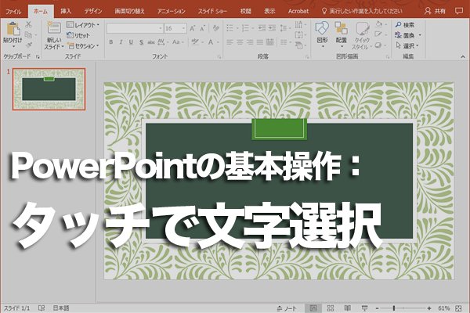Toggle center text alignment
This screenshot has width=470, height=313.
240,42
